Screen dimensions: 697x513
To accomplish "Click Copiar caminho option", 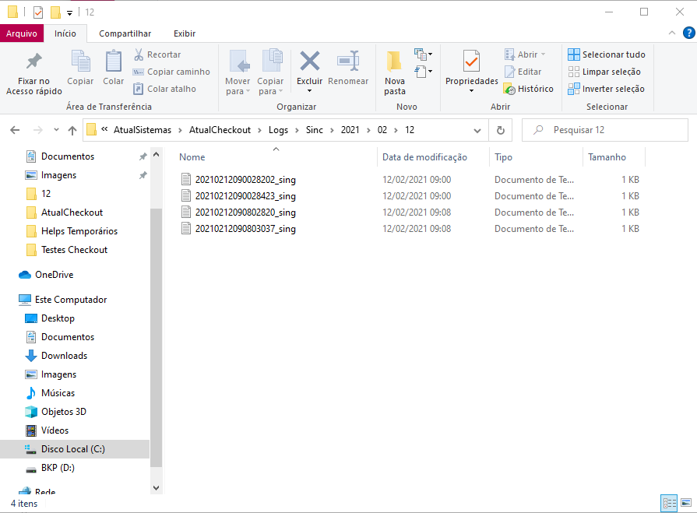I will [171, 72].
